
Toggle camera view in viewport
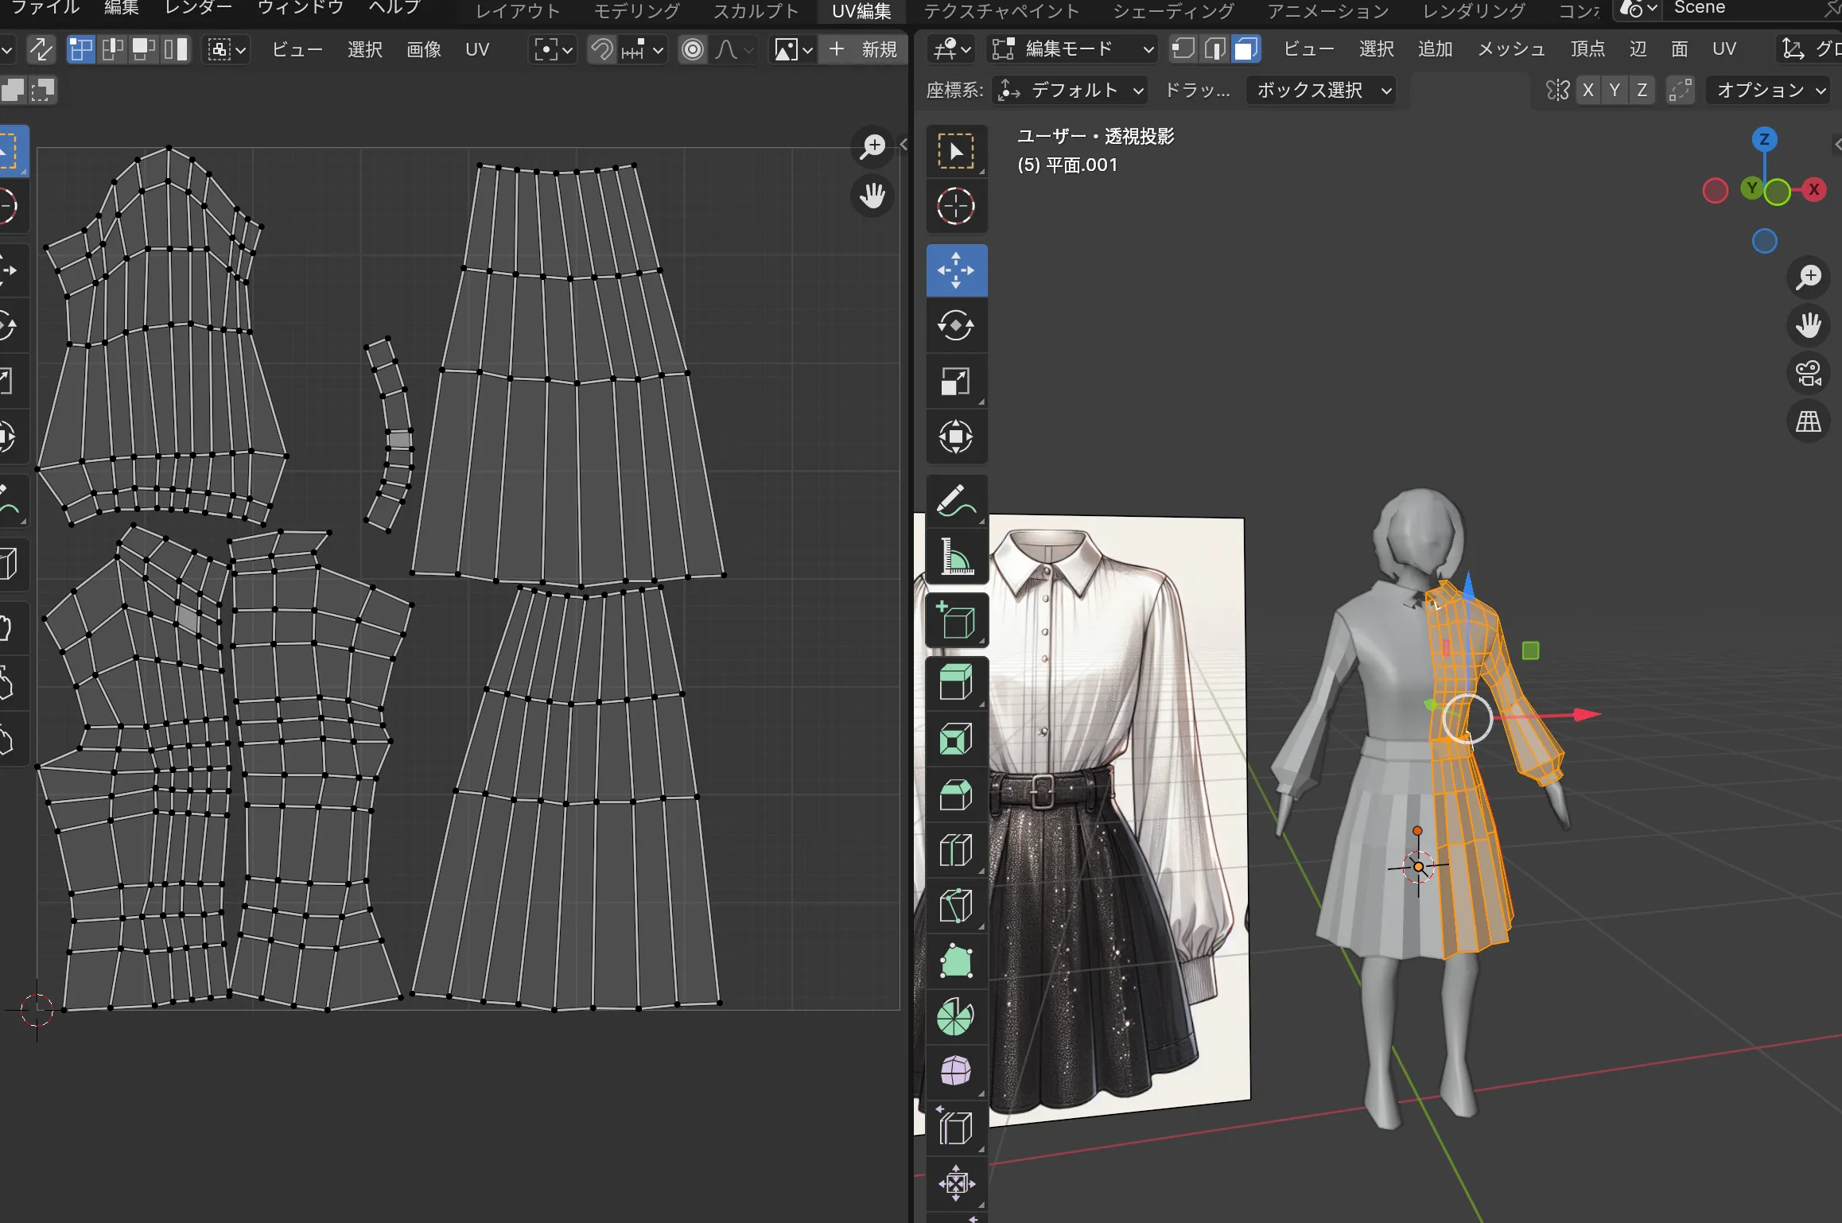click(1809, 373)
